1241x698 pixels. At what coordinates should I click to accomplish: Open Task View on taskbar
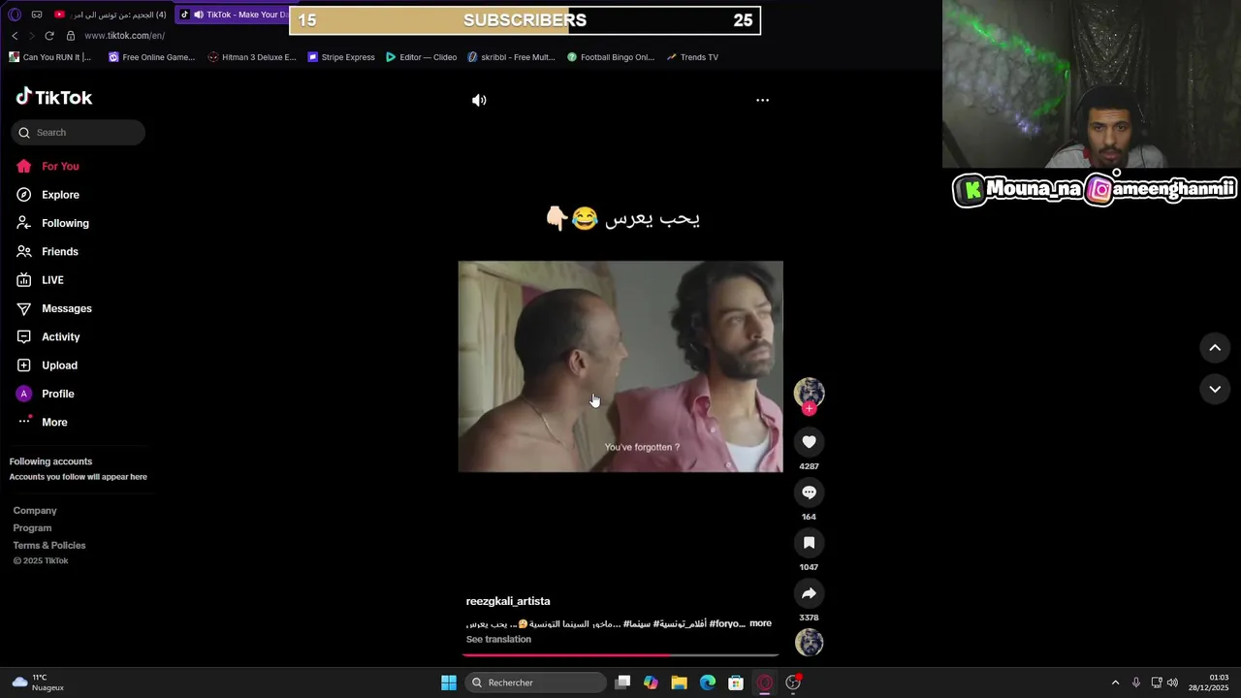(x=622, y=682)
